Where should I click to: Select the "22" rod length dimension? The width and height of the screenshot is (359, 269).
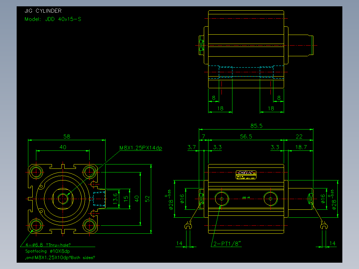tap(299, 137)
